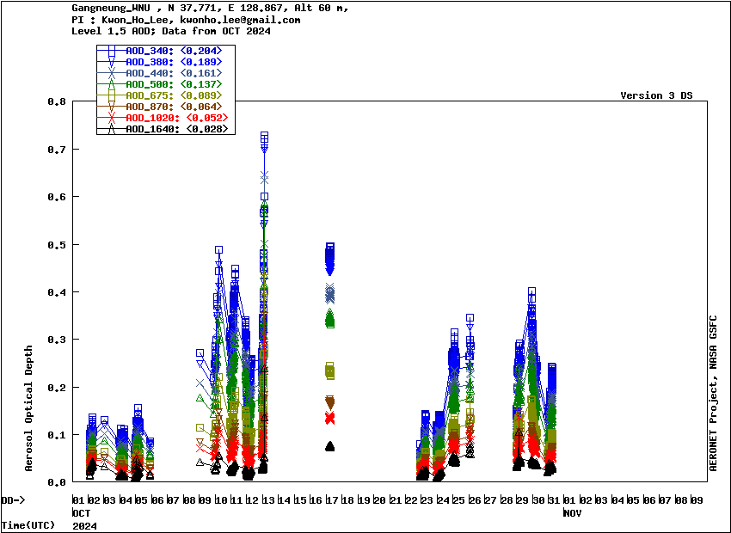Click the 0.1 tick on the y-axis
This screenshot has width=731, height=533.
[x=57, y=435]
